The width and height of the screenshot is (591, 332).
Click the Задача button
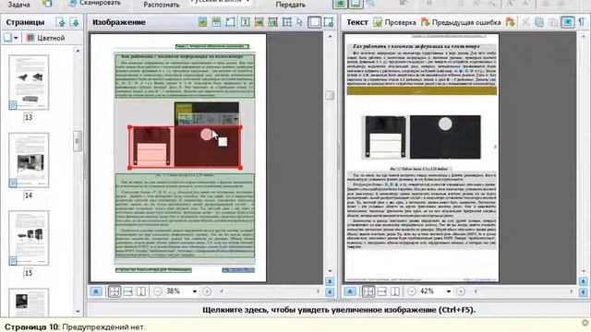(18, 5)
